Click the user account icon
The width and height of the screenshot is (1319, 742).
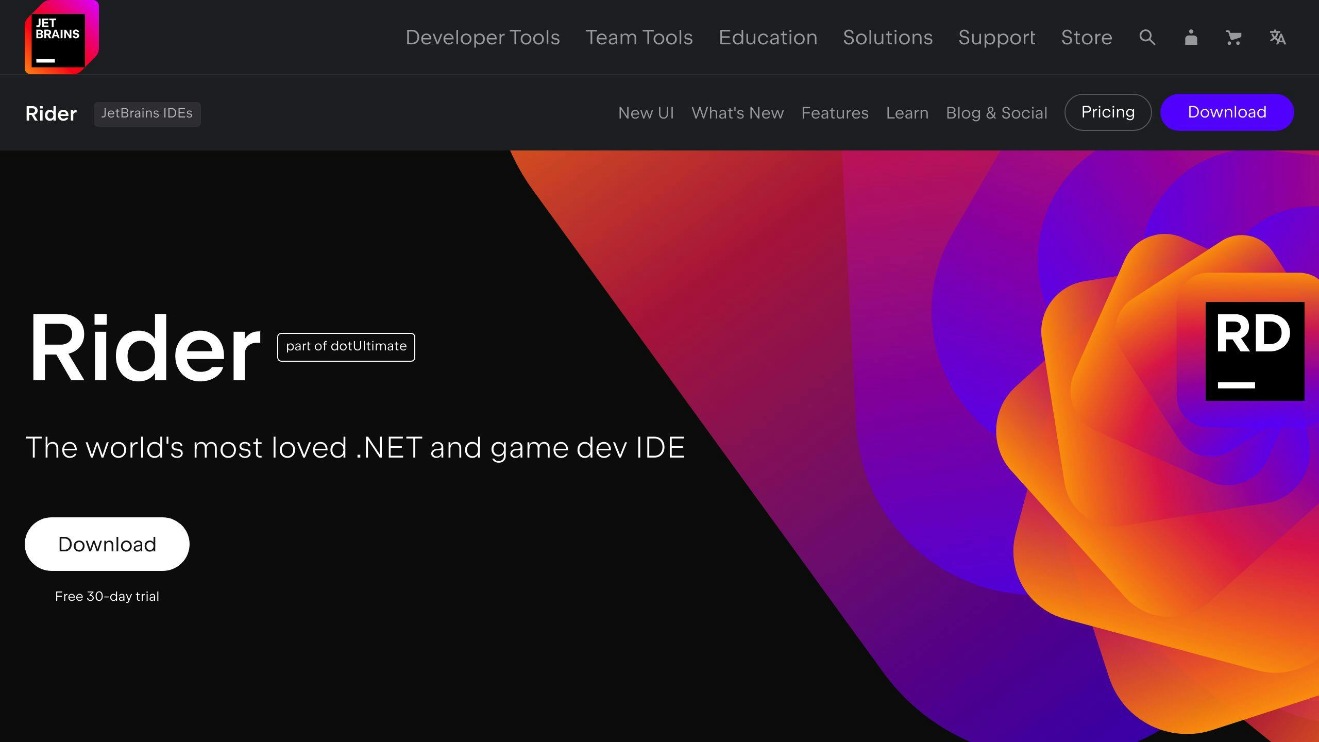tap(1190, 36)
